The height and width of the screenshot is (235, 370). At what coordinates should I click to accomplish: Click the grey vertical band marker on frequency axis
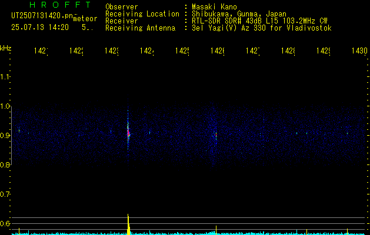pyautogui.click(x=11, y=135)
